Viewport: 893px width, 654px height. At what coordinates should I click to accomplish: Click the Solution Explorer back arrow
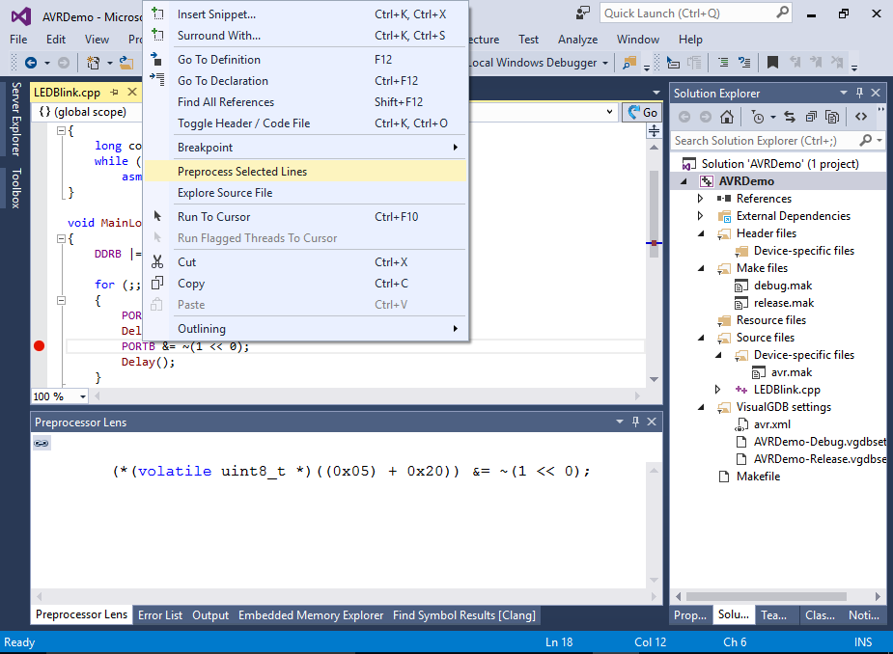(x=684, y=117)
